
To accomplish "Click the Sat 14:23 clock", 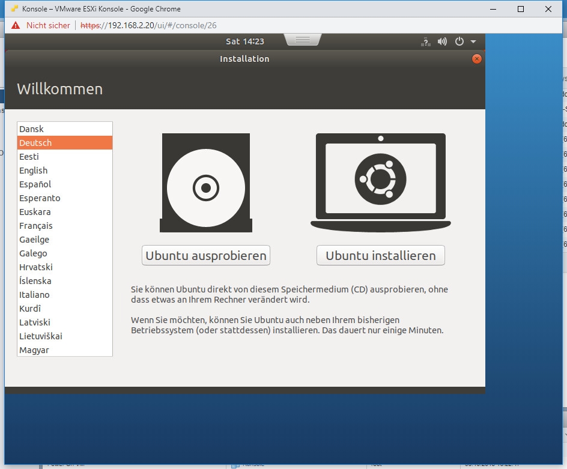I will [x=245, y=41].
